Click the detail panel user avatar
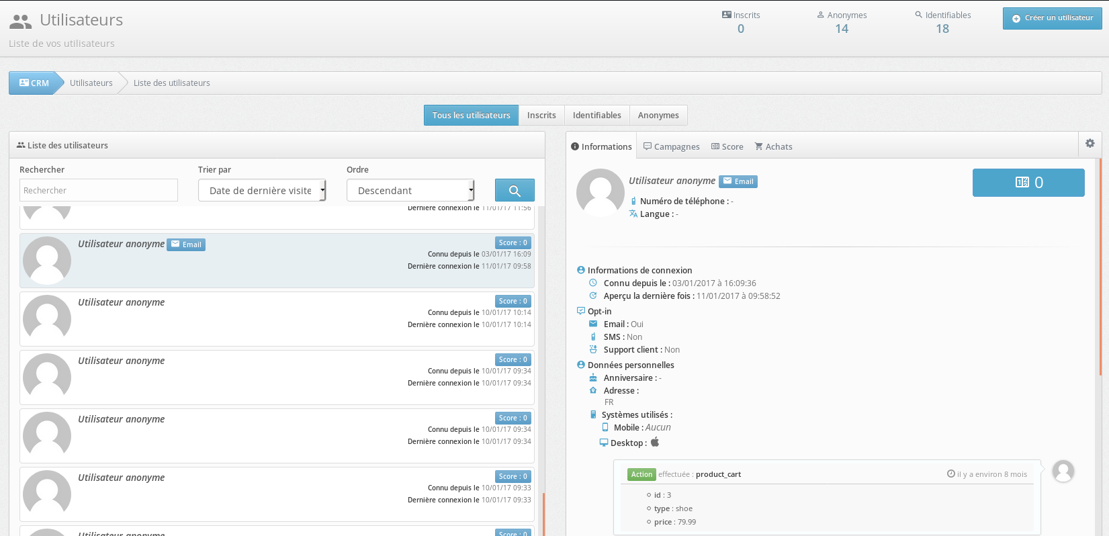 click(600, 192)
